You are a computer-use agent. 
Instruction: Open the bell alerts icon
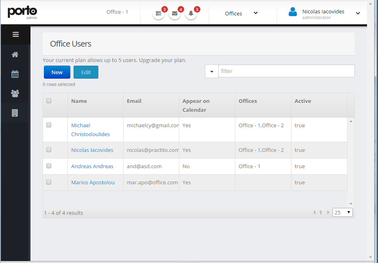(191, 13)
